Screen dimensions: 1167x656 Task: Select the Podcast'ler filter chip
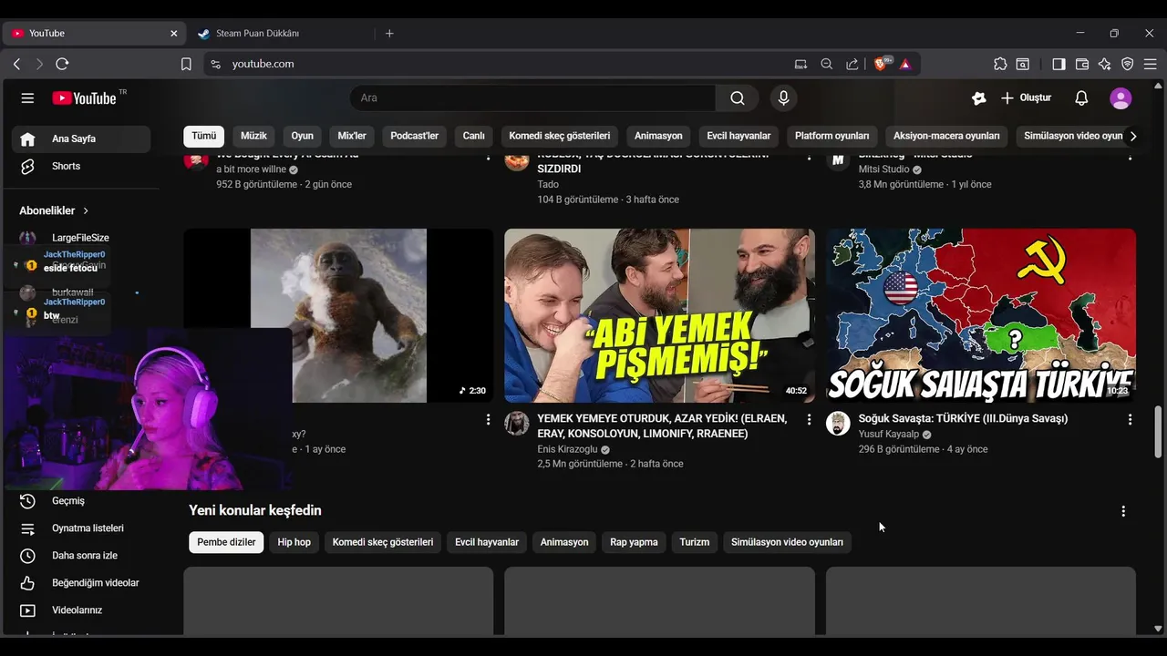(x=415, y=136)
